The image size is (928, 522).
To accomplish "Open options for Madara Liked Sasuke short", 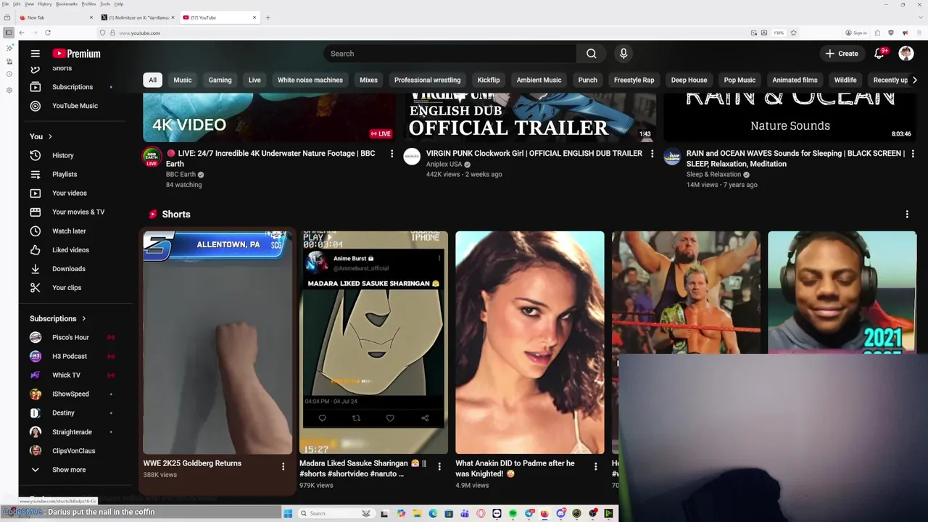I will coord(439,467).
